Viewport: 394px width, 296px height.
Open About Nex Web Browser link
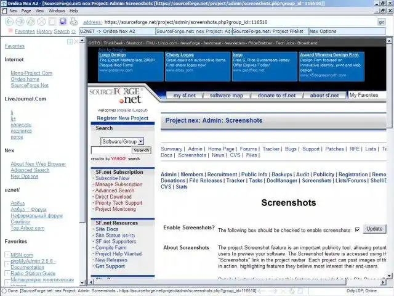[38, 164]
